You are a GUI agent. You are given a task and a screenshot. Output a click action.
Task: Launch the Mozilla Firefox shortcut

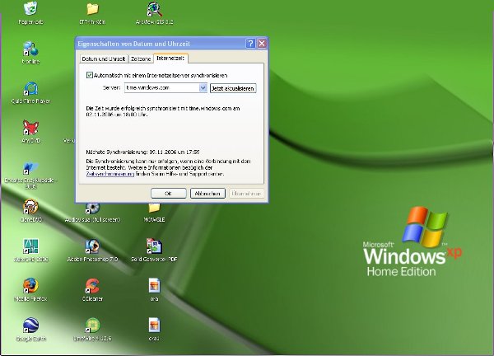click(30, 286)
